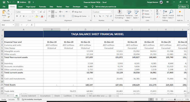The height and width of the screenshot is (102, 190).
Task: Expand the Merge & Center dropdown arrow
Action: 89,16
